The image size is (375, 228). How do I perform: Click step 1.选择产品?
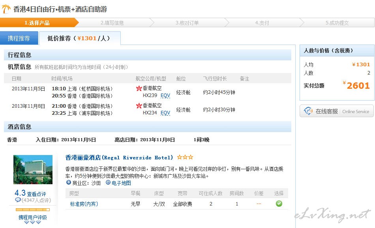(x=37, y=23)
